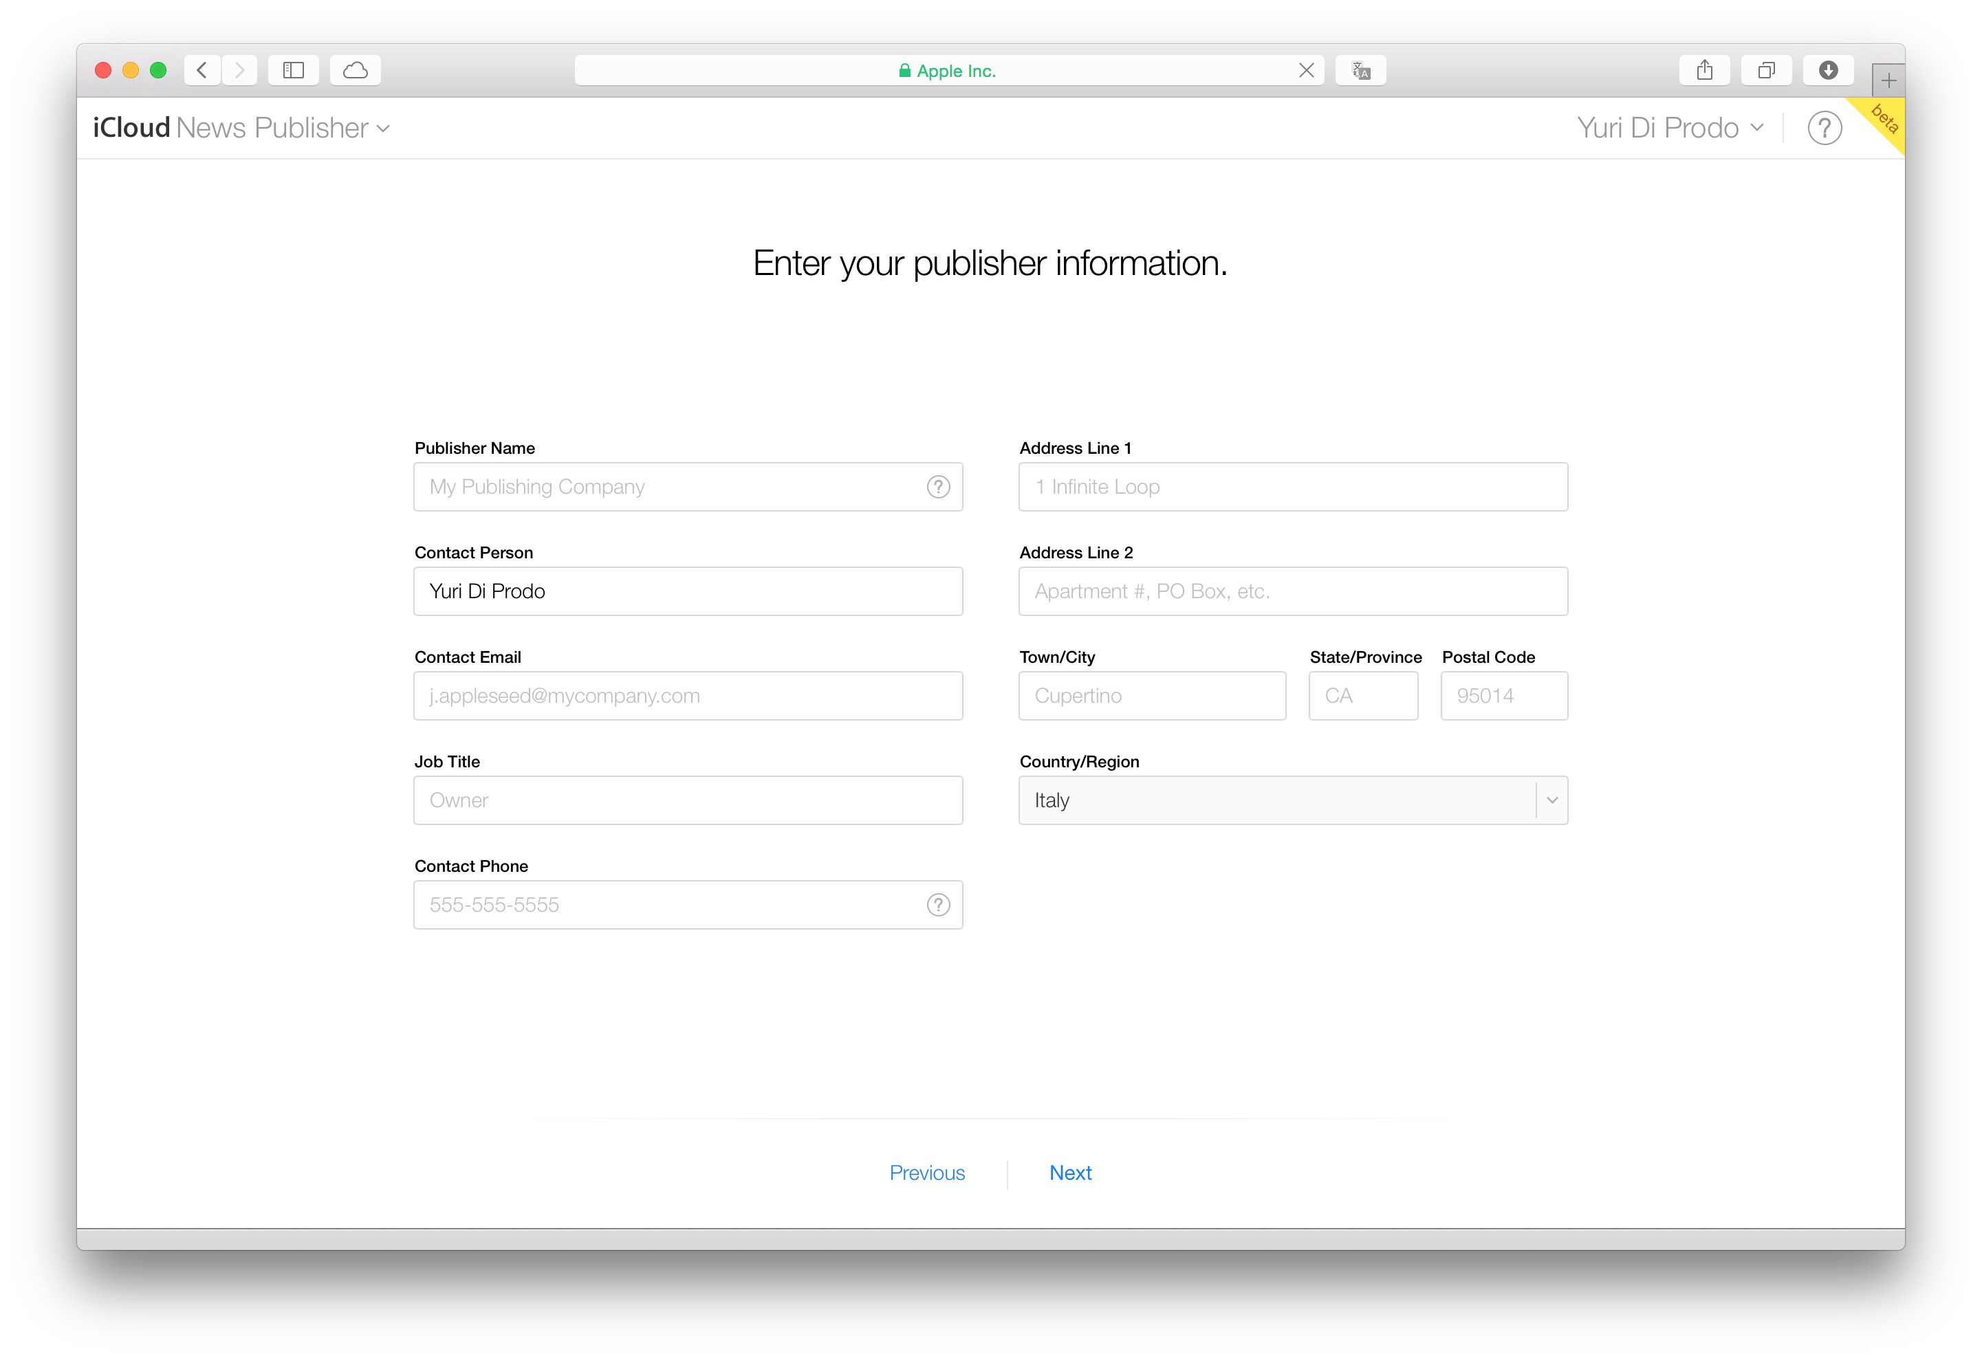Focus the Contact Email input field

coord(688,696)
